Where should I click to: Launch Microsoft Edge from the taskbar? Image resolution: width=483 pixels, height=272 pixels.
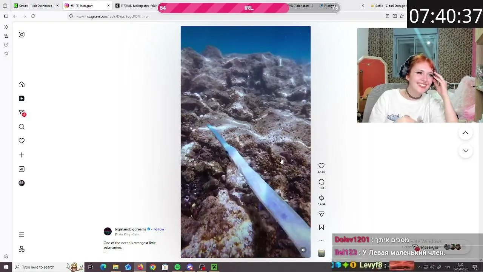tap(103, 267)
